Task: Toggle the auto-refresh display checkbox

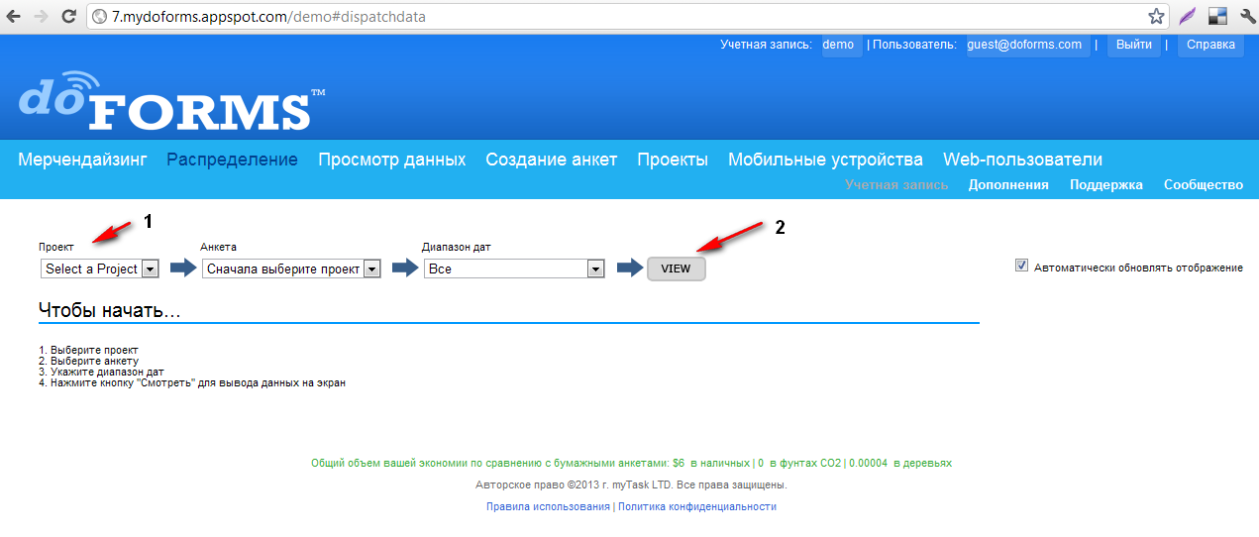Action: click(x=1021, y=267)
